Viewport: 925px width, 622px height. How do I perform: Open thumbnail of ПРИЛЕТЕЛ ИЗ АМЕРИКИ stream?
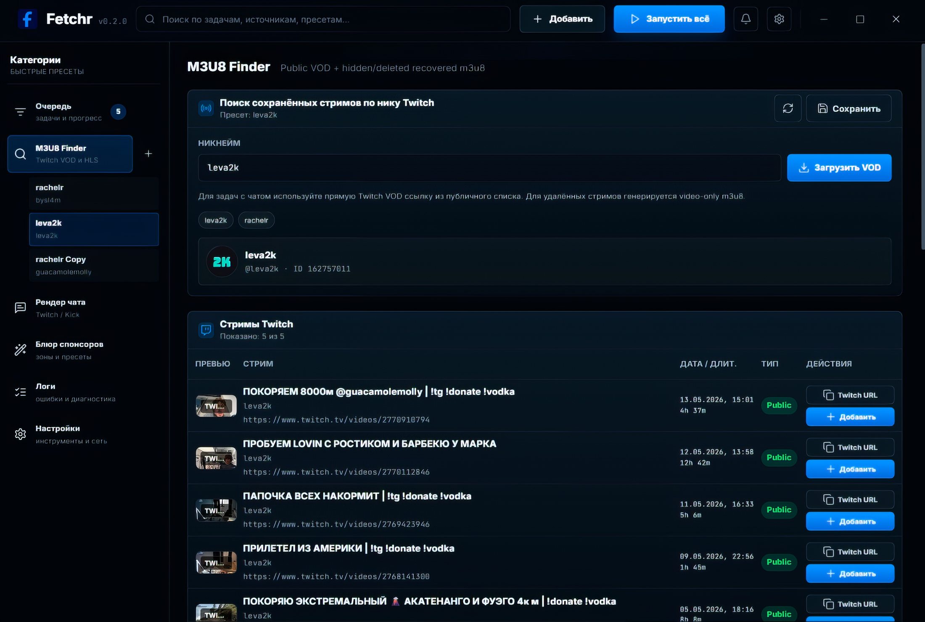click(216, 562)
